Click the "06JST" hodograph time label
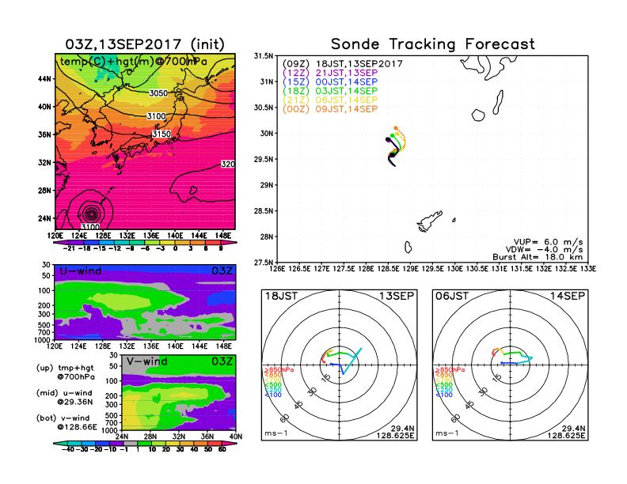The height and width of the screenshot is (484, 627). coord(452,296)
